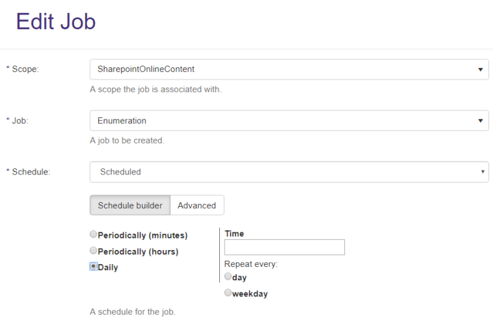Open the Scheduled schedule-type dropdown
The width and height of the screenshot is (493, 318).
289,172
